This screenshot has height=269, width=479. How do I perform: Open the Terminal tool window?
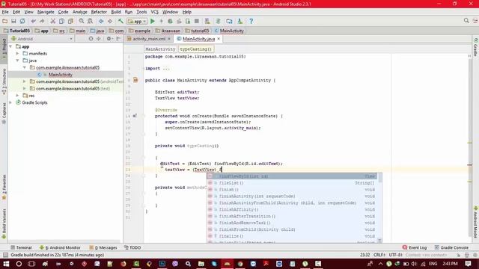point(21,247)
